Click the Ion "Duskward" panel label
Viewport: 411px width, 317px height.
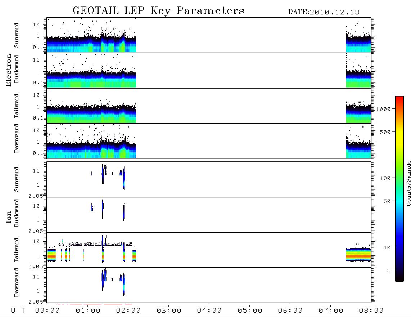point(17,213)
